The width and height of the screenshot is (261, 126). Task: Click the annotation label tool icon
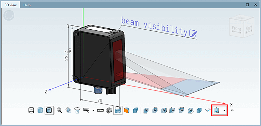tap(86, 110)
